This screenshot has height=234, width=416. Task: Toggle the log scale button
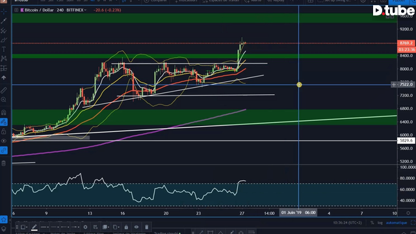point(380,223)
